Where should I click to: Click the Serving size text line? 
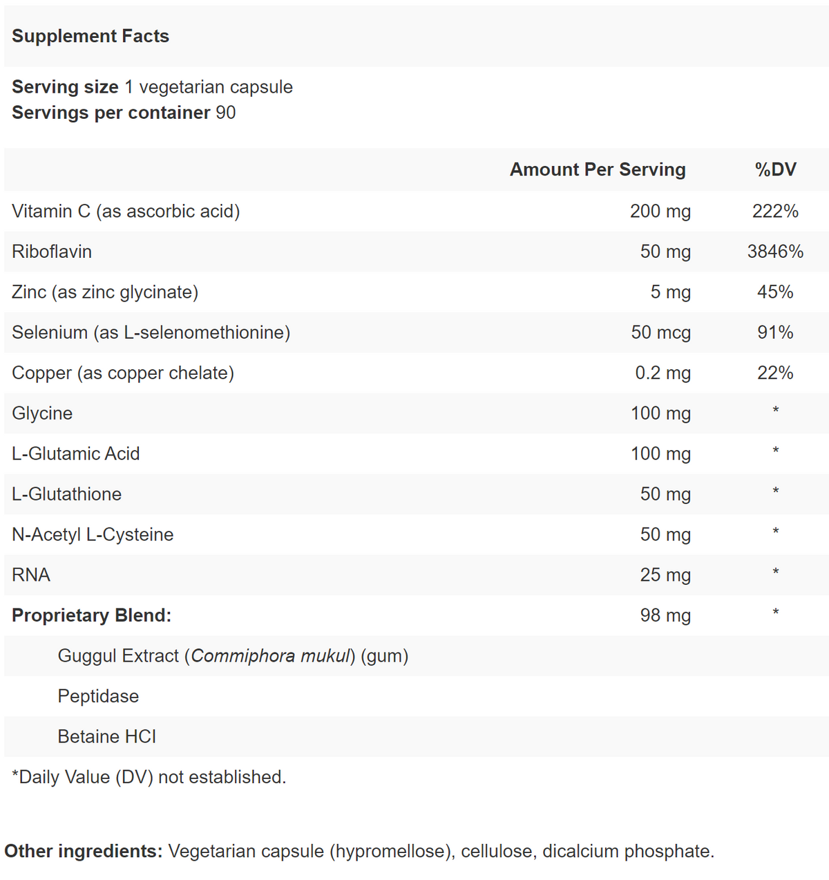(x=152, y=87)
